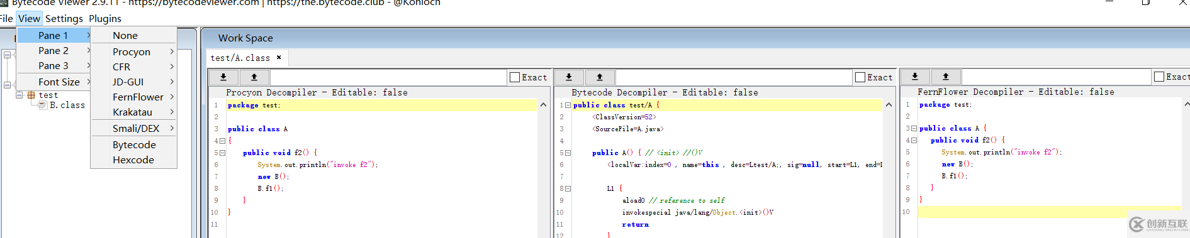The image size is (1190, 238).
Task: Click scroll up arrow in Procyon pane
Action: click(x=543, y=105)
